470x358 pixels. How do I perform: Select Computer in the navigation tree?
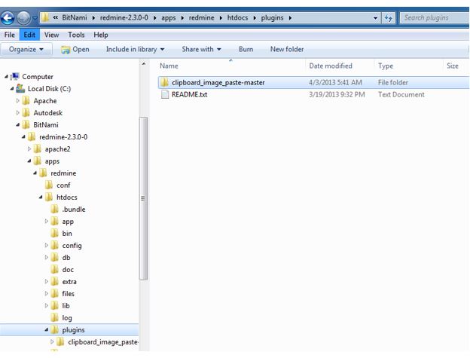click(38, 77)
